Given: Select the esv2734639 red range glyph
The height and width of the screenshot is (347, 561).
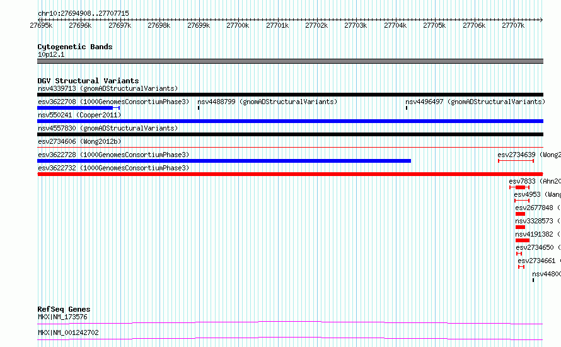Looking at the screenshot, I should click(x=516, y=161).
